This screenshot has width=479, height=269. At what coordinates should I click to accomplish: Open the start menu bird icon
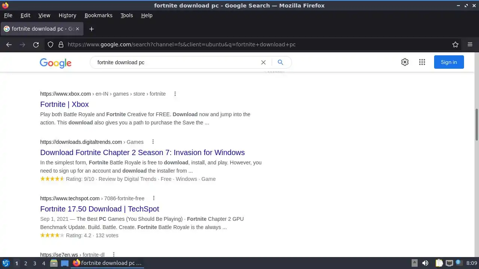(6, 263)
